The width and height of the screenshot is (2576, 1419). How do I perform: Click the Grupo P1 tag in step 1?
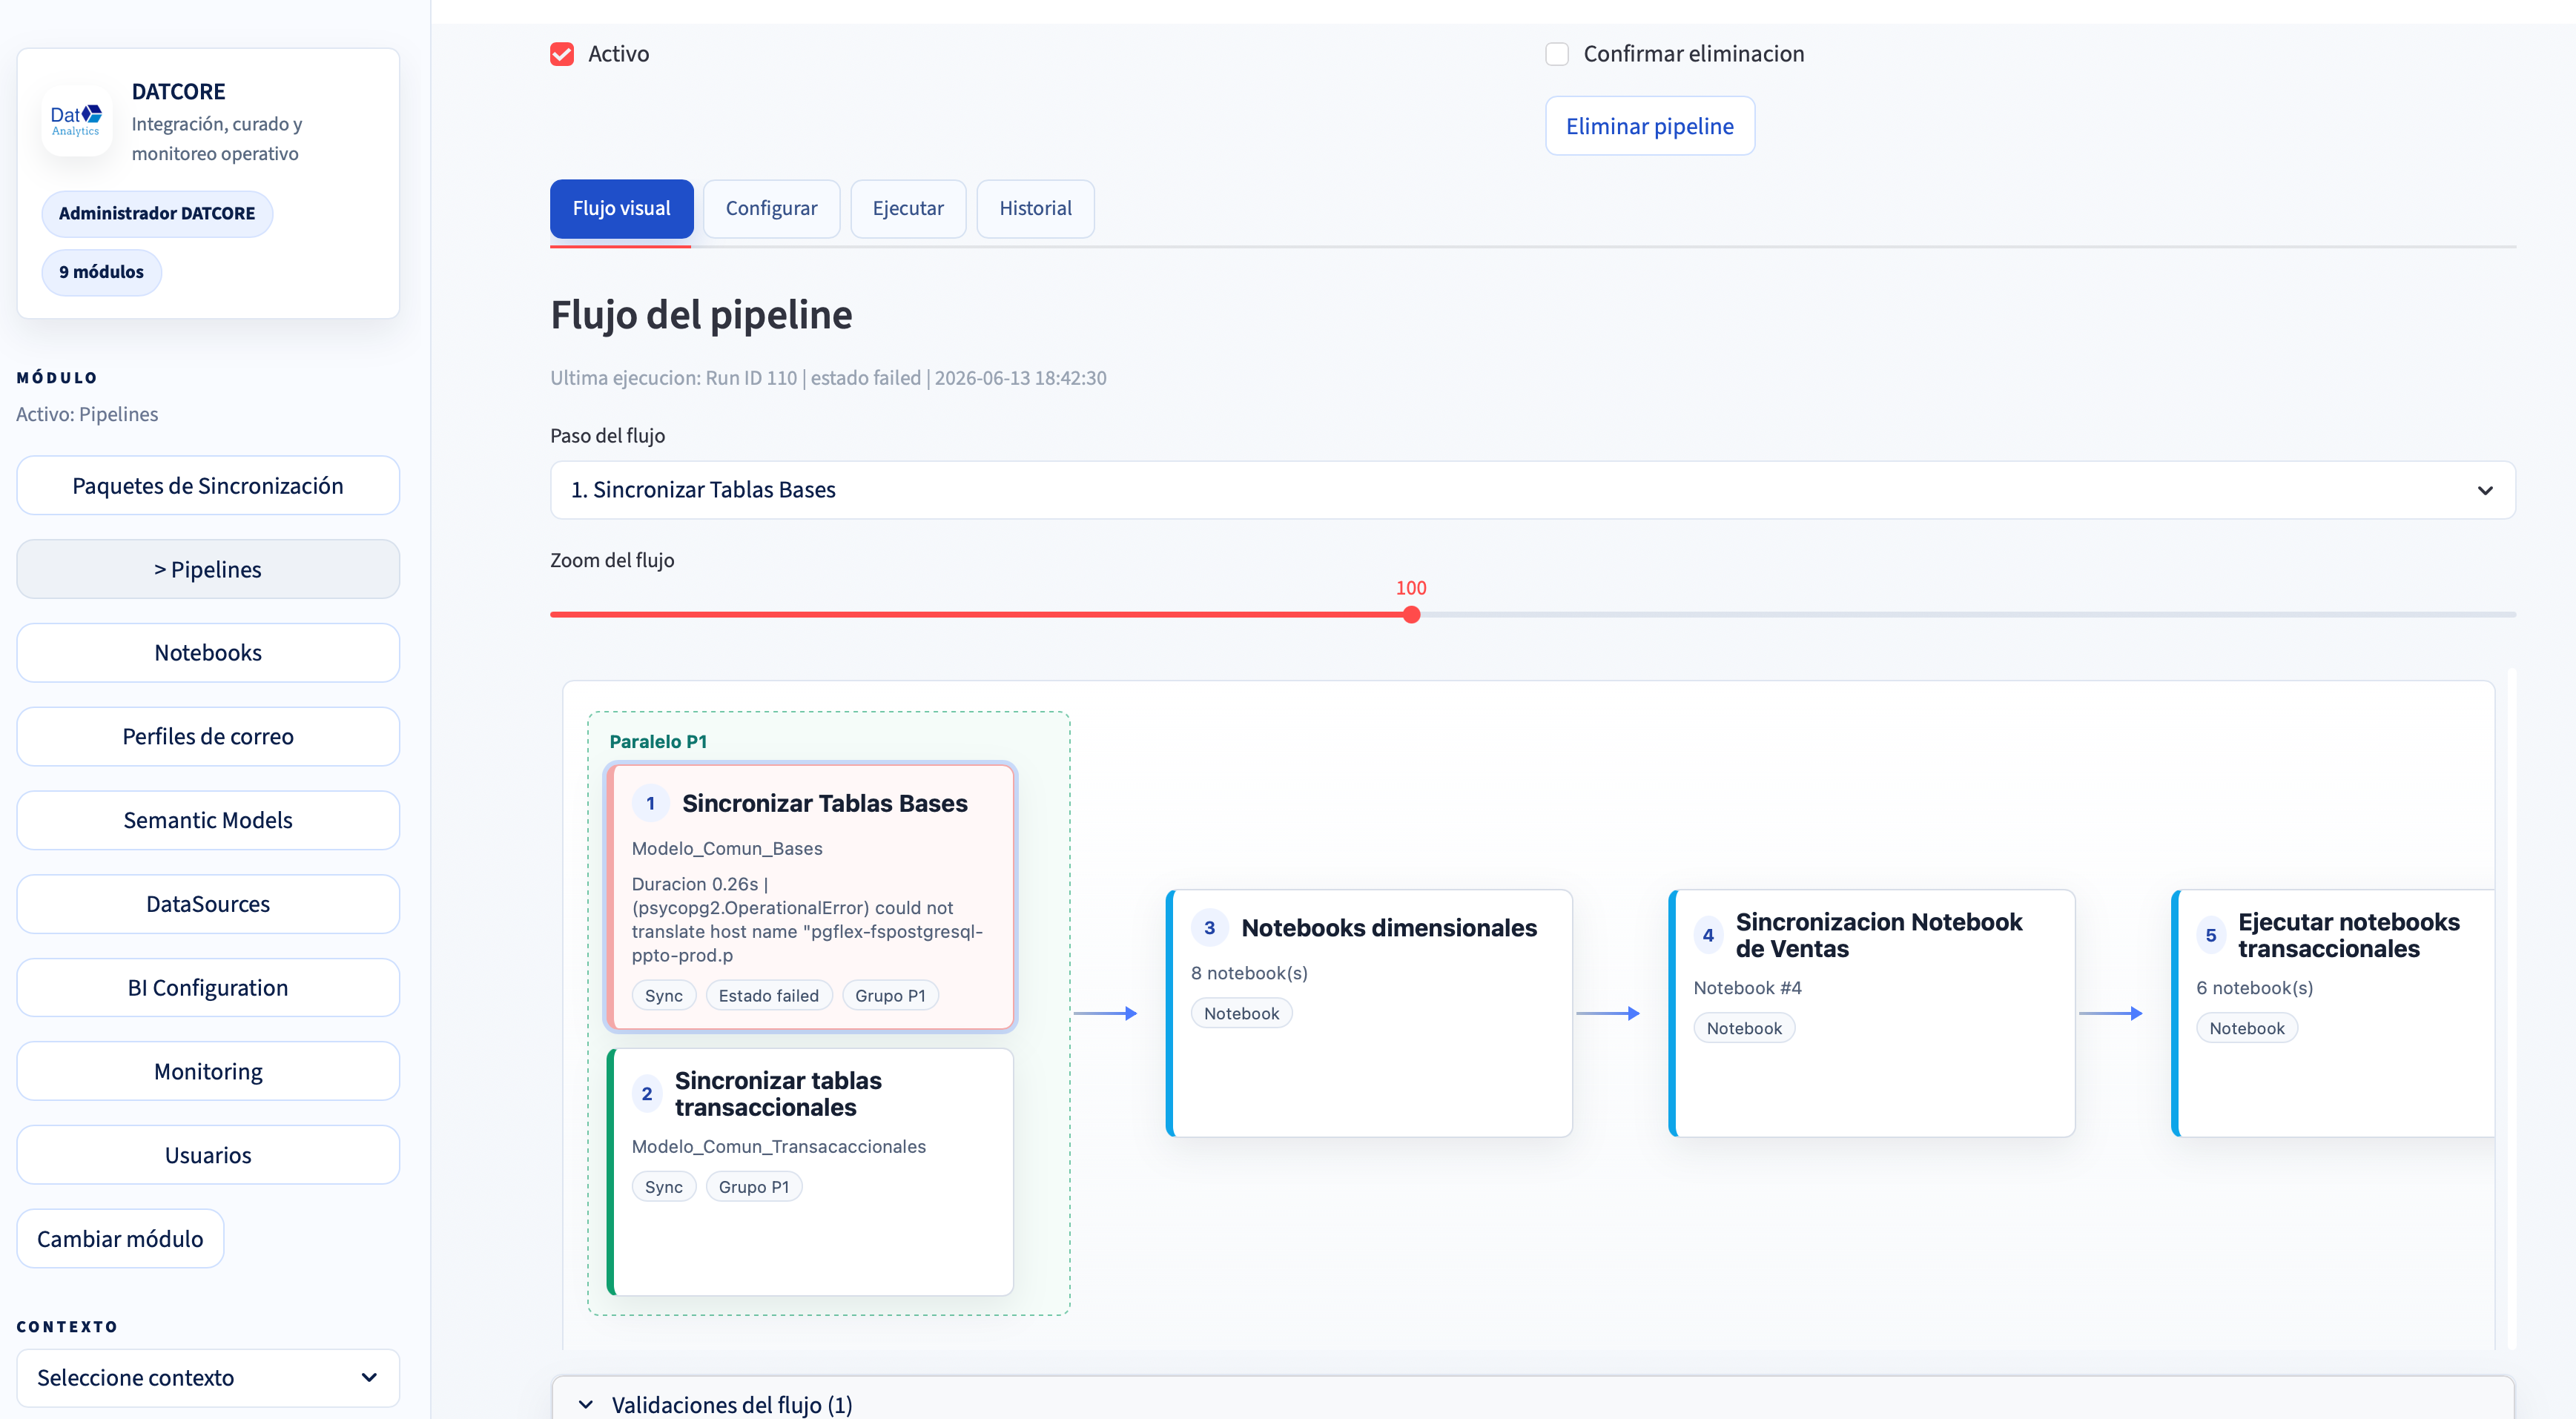890,996
